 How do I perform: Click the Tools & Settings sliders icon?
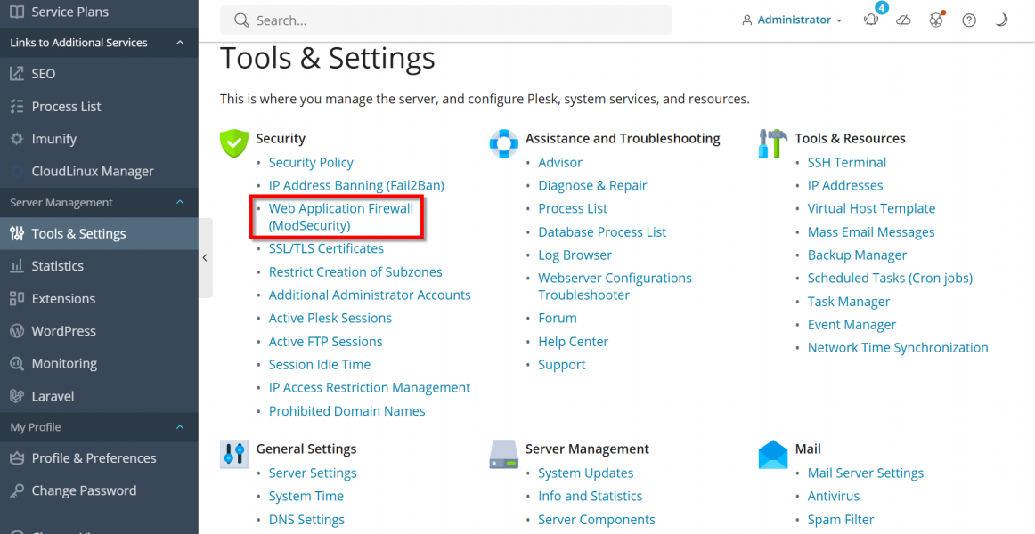[x=17, y=233]
